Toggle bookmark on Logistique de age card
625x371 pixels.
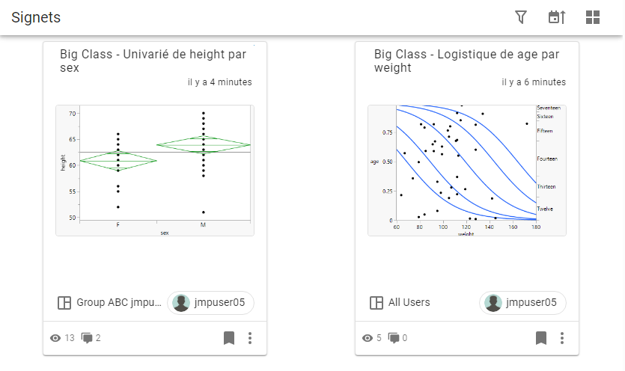(x=541, y=338)
